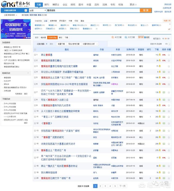This screenshot has width=174, height=191.
Task: Download result 12 《曹操墓》
Action: click(x=160, y=123)
